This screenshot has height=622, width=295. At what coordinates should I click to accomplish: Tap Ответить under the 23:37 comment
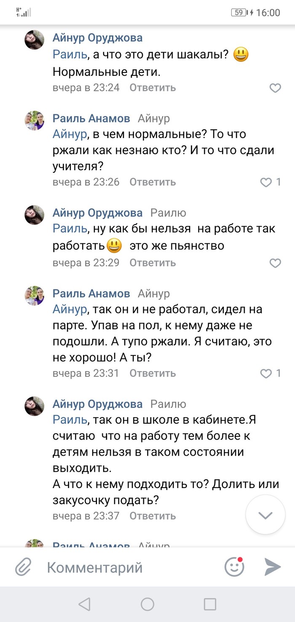tap(152, 516)
